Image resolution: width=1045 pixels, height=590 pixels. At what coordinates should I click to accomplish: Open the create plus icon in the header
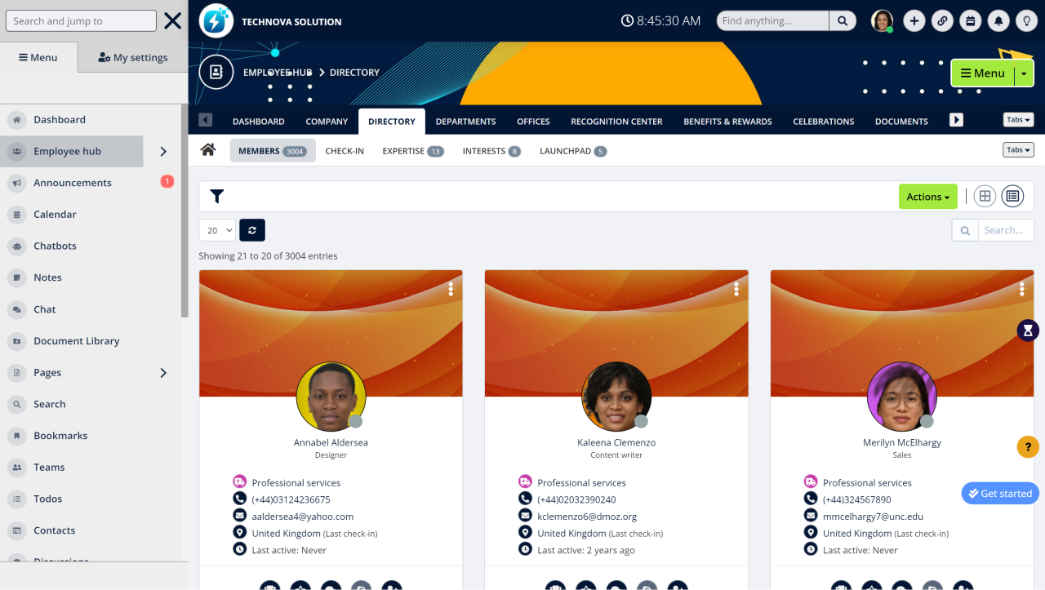[914, 20]
